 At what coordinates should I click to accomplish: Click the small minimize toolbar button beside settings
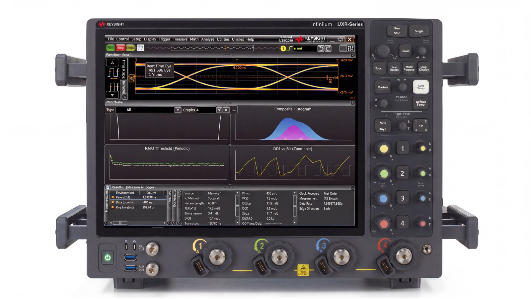click(x=343, y=49)
